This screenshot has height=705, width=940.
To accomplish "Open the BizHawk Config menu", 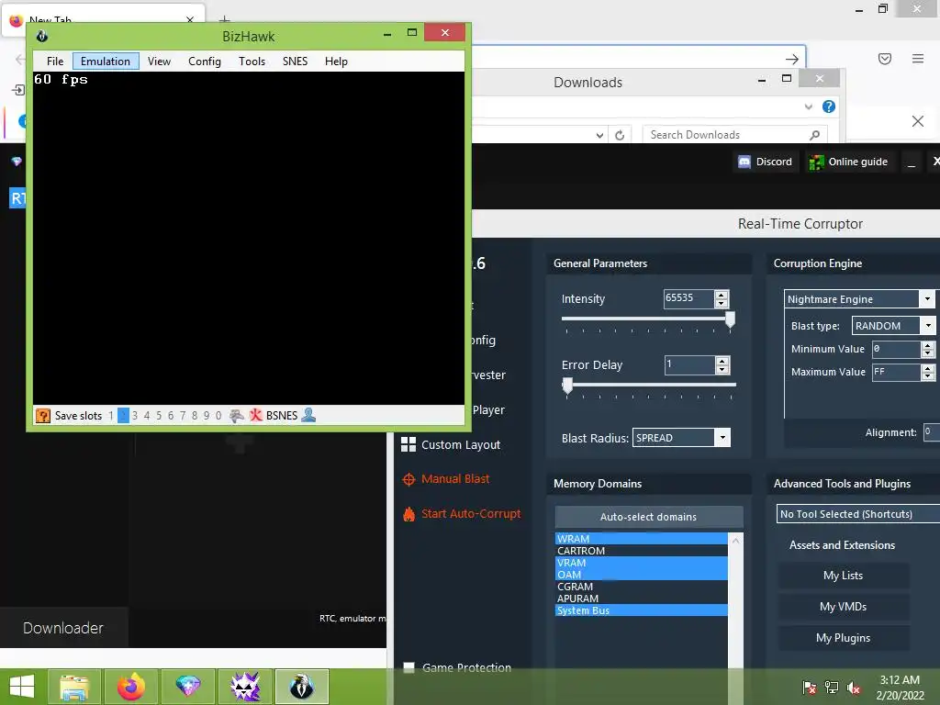I will (205, 62).
